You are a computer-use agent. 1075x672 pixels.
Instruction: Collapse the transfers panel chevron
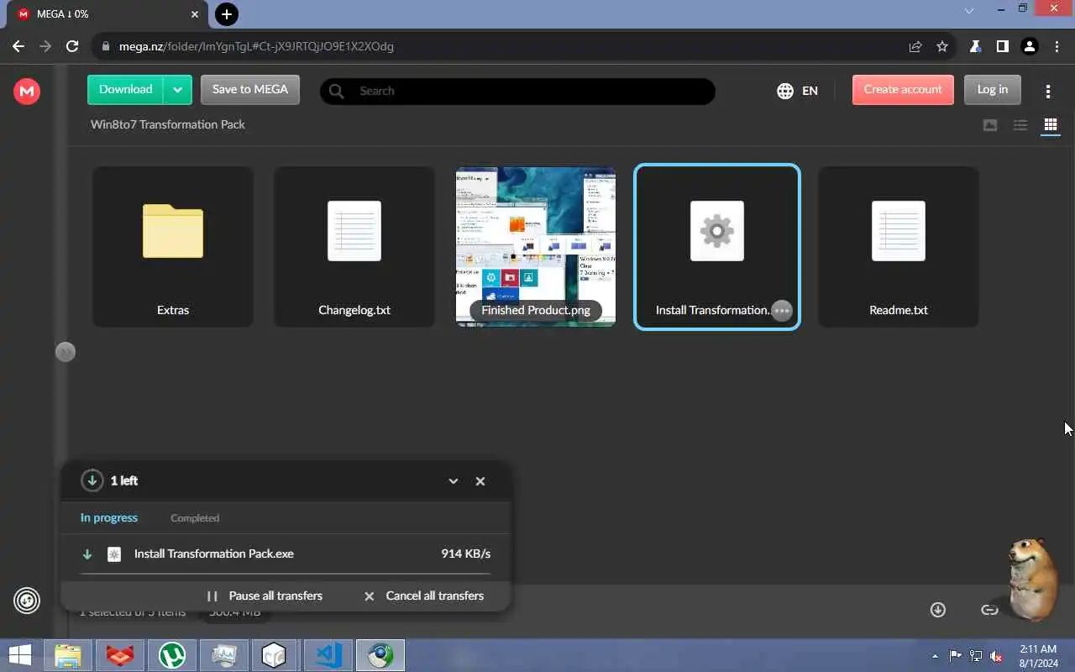point(454,481)
